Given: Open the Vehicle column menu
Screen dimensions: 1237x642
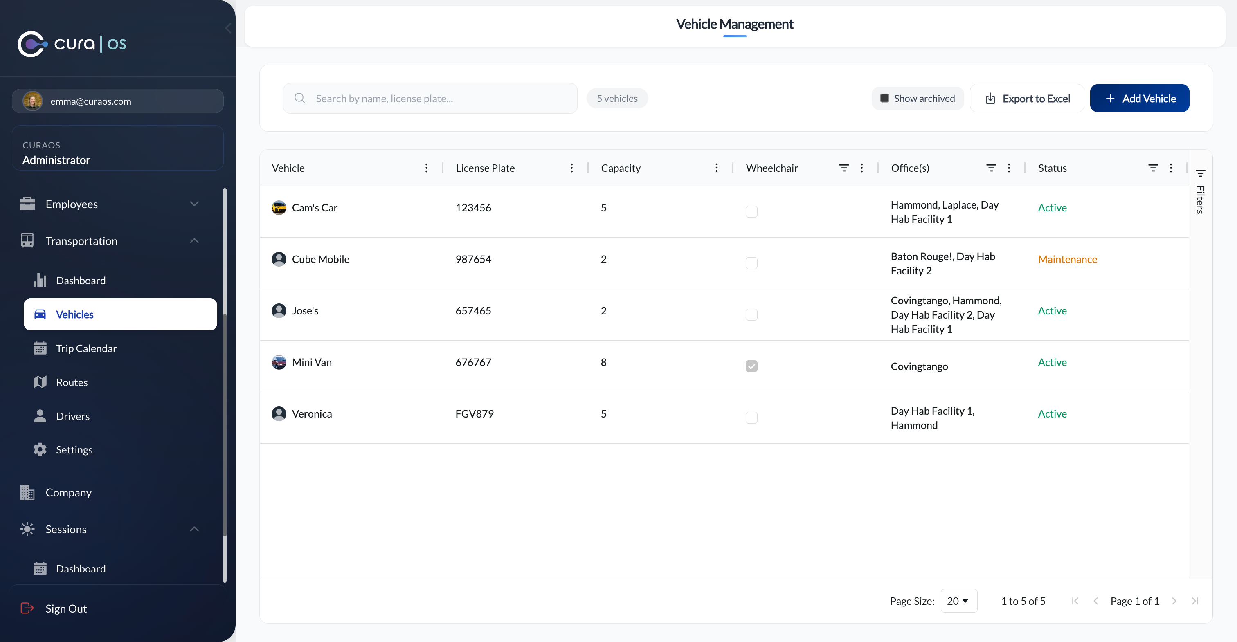Looking at the screenshot, I should [426, 168].
